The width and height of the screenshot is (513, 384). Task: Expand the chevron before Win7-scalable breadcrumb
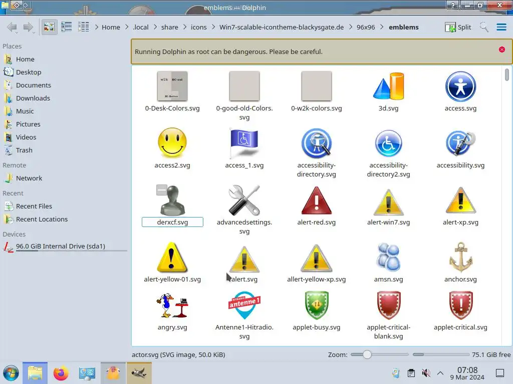pyautogui.click(x=213, y=27)
